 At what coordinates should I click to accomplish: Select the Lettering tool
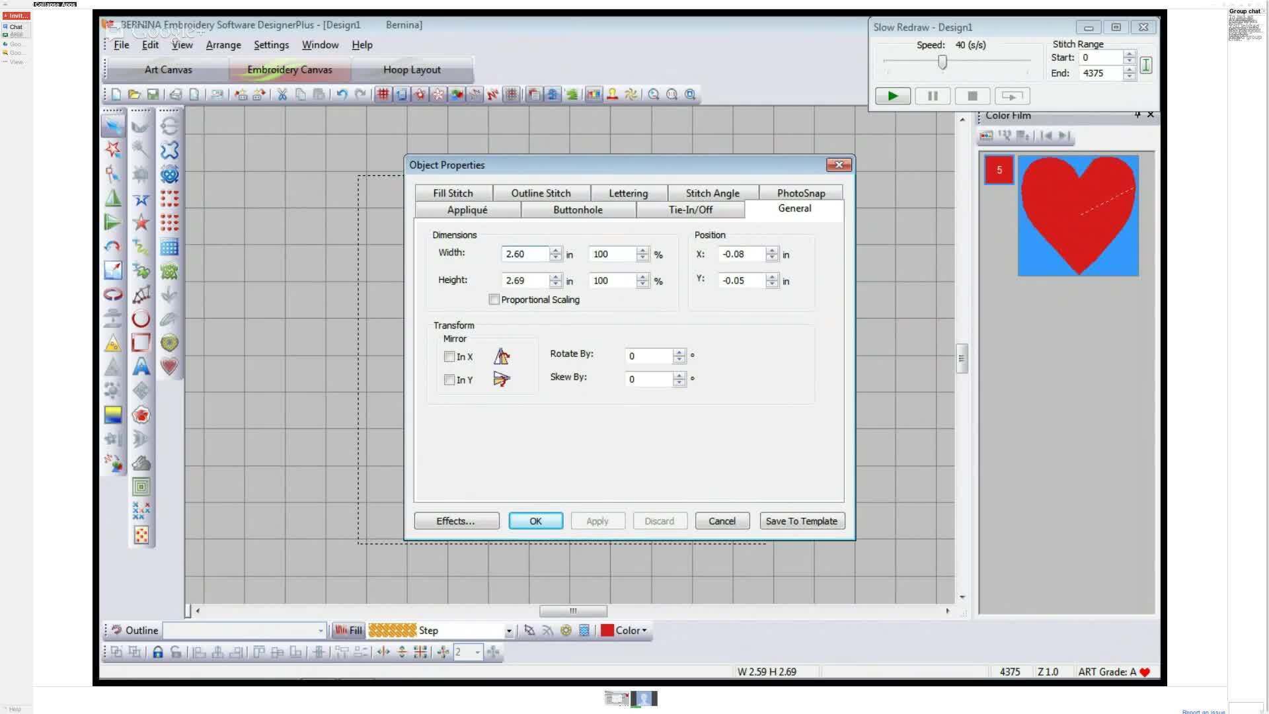(x=141, y=367)
